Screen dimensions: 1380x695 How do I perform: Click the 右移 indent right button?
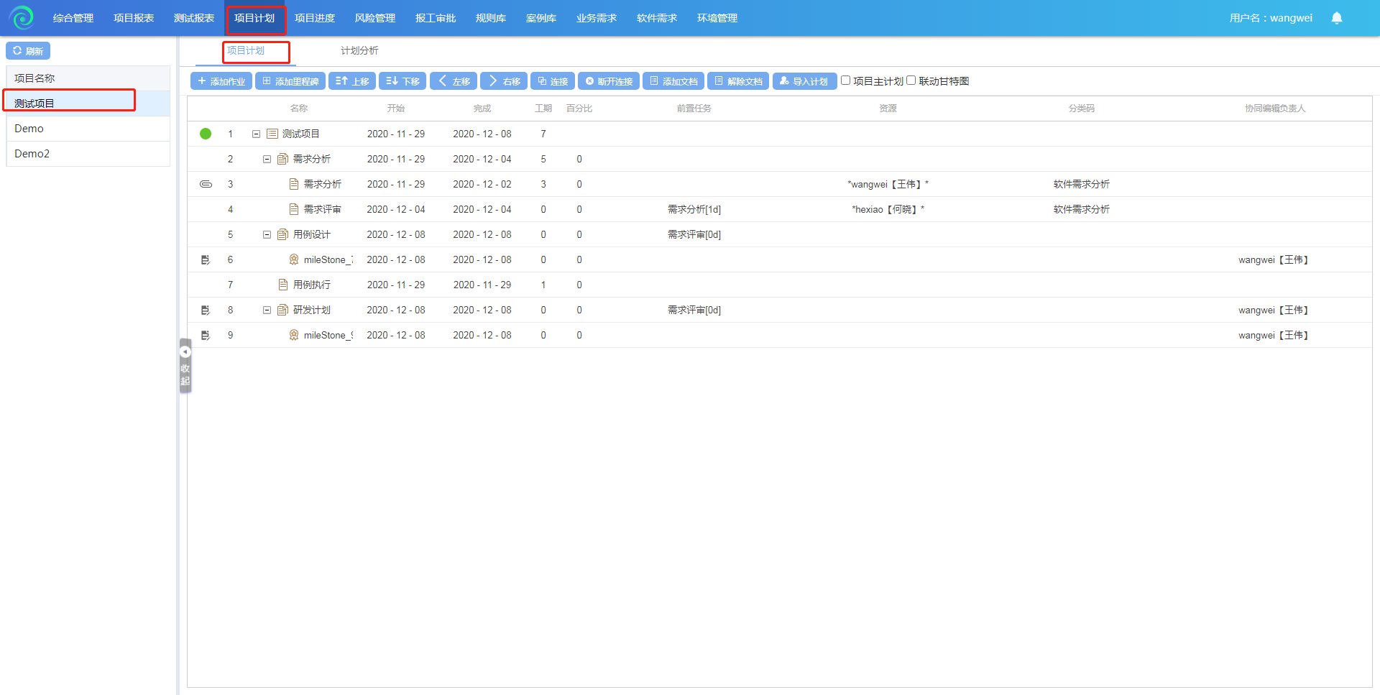(504, 81)
